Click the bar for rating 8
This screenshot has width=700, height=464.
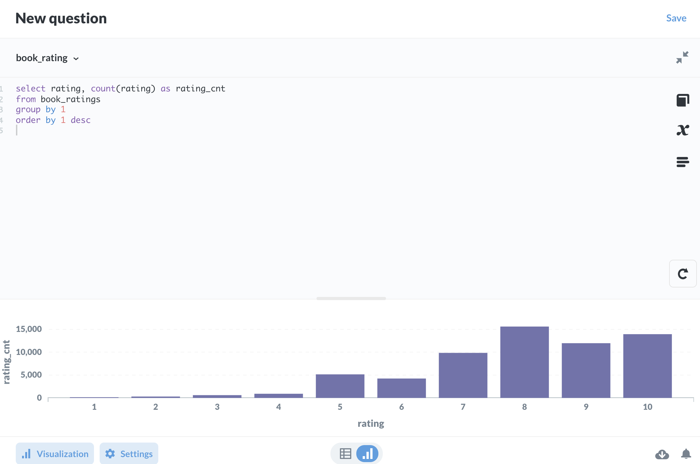524,362
